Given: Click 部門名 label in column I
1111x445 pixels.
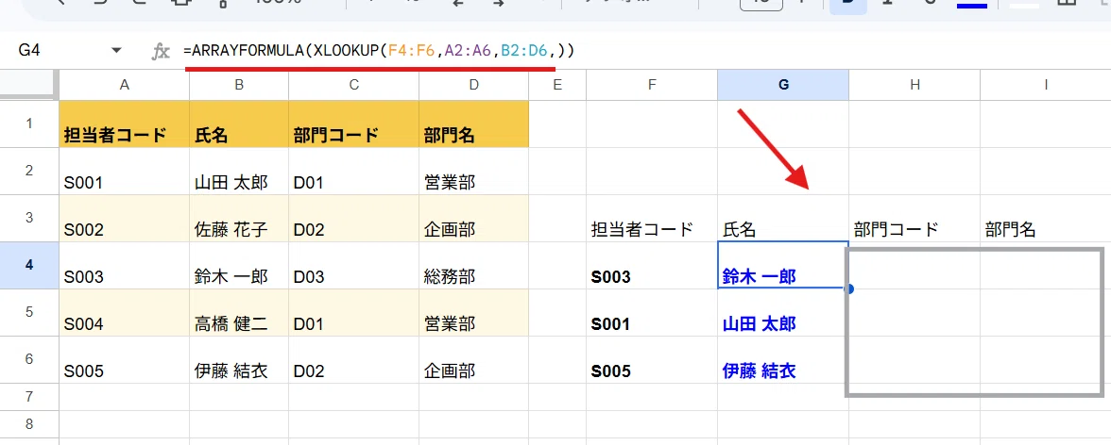Looking at the screenshot, I should tap(1011, 229).
